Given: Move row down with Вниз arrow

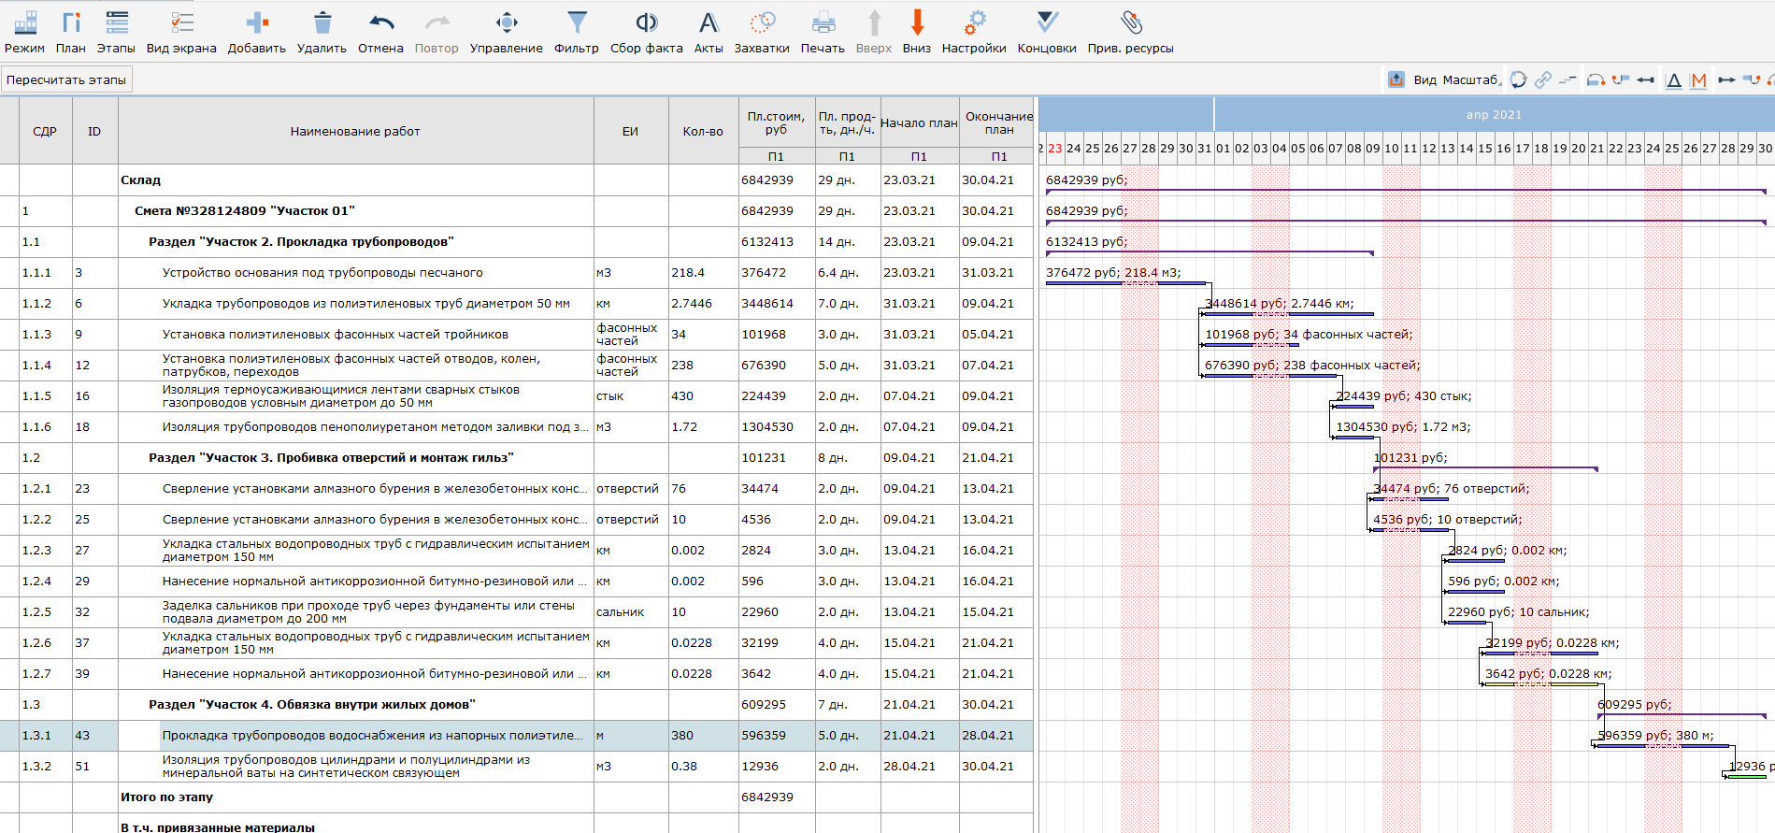Looking at the screenshot, I should (x=917, y=22).
